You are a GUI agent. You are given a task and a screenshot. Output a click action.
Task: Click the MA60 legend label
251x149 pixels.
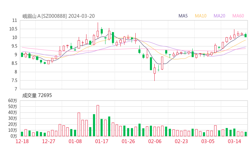[238, 16]
